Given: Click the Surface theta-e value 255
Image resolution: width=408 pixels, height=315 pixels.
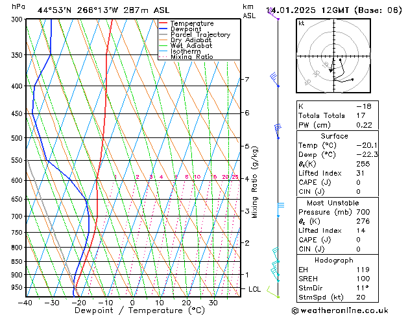Looking at the screenshot, I should pos(363,164).
